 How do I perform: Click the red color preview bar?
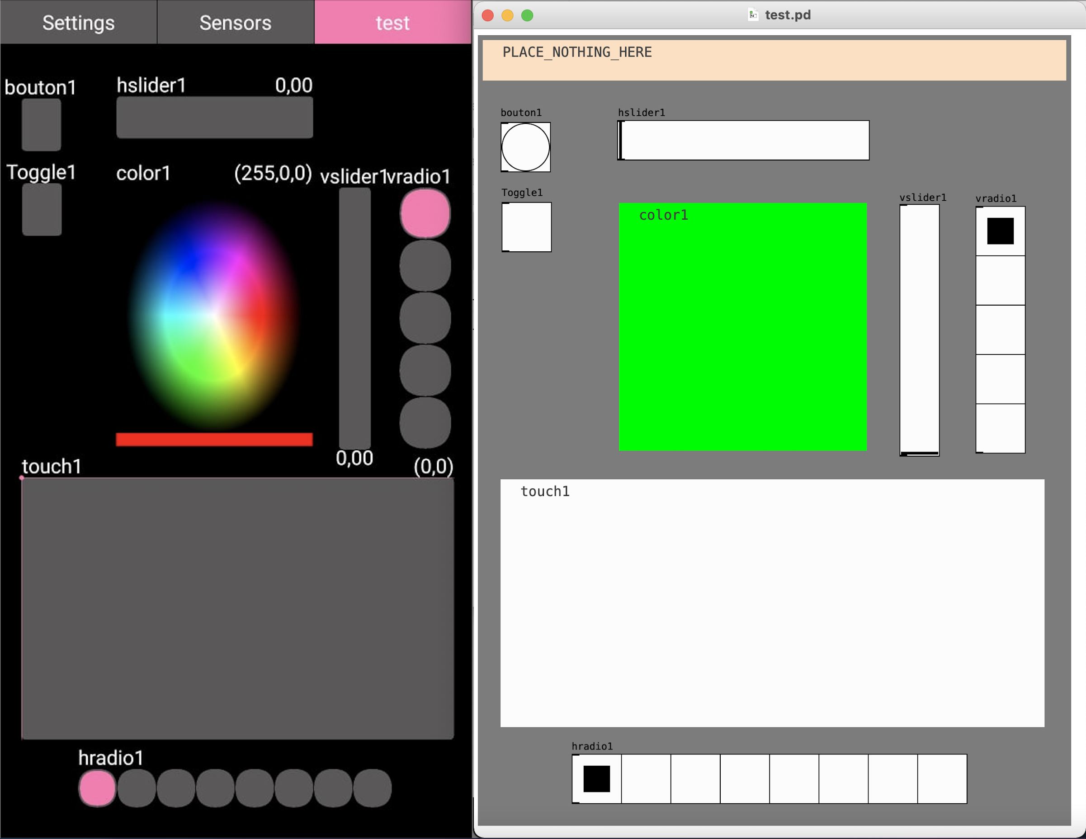[214, 439]
